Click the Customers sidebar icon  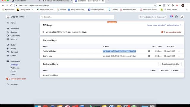pos(8,36)
